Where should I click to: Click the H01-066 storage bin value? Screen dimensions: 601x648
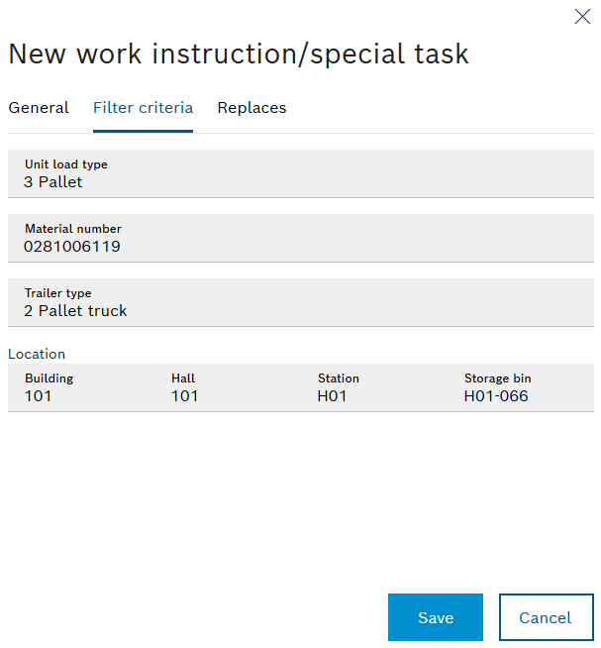(x=496, y=396)
